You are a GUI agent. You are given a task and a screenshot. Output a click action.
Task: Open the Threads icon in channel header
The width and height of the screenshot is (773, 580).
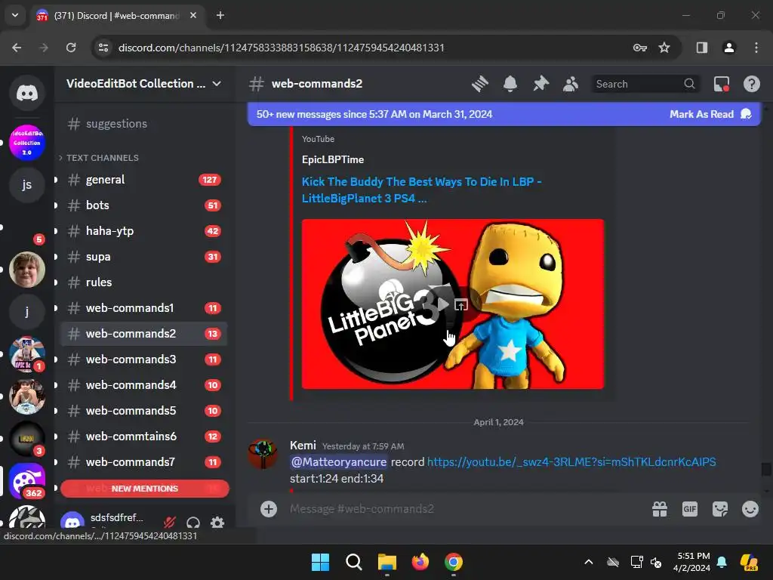tap(479, 84)
